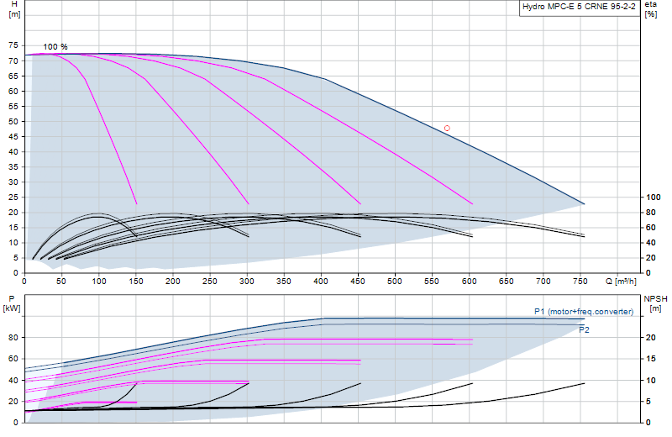This screenshot has width=672, height=437.
Task: Click the 550 value on flow axis
Action: [x=432, y=282]
